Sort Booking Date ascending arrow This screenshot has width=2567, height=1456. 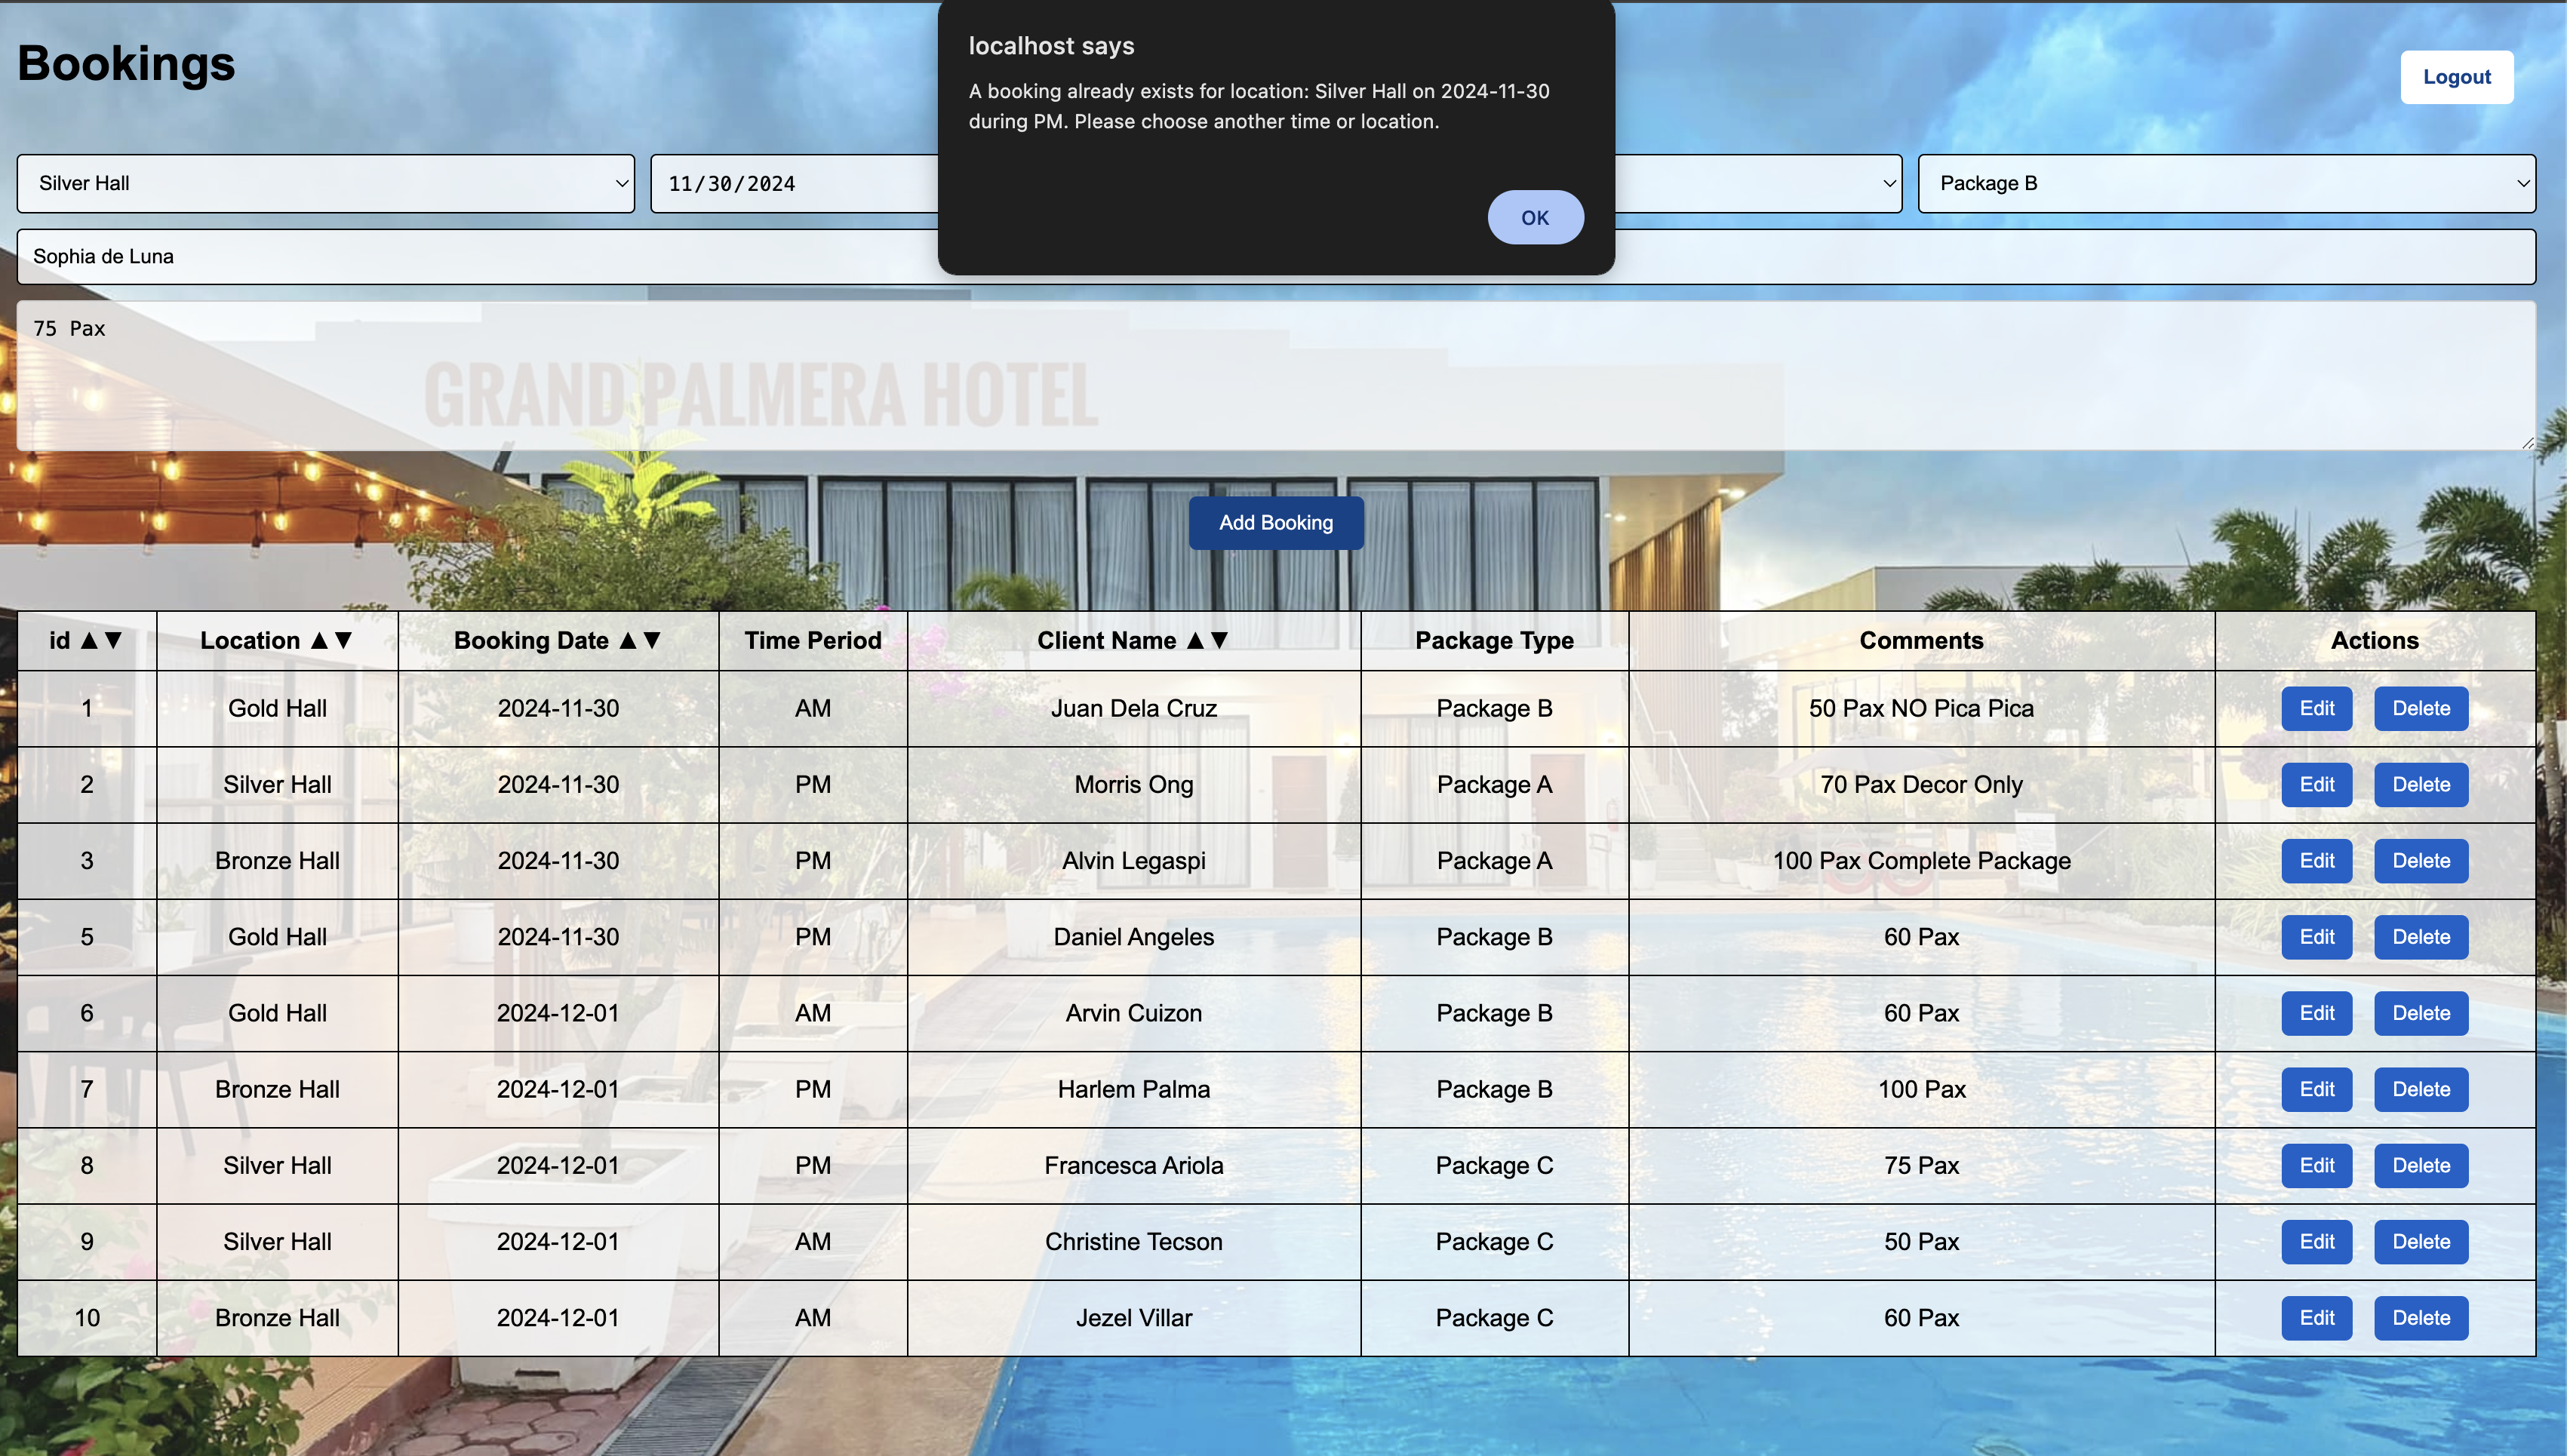628,640
